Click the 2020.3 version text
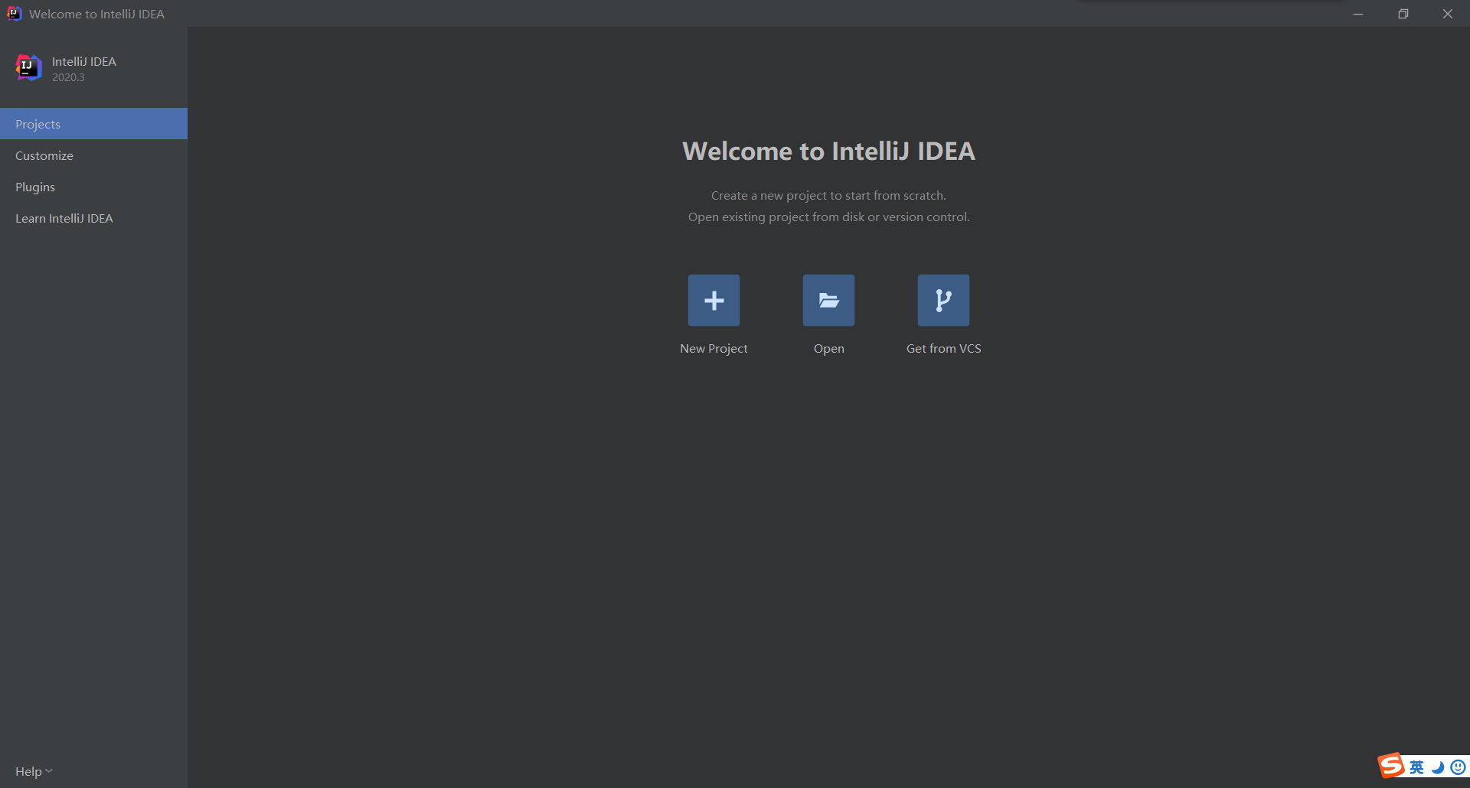 tap(68, 77)
